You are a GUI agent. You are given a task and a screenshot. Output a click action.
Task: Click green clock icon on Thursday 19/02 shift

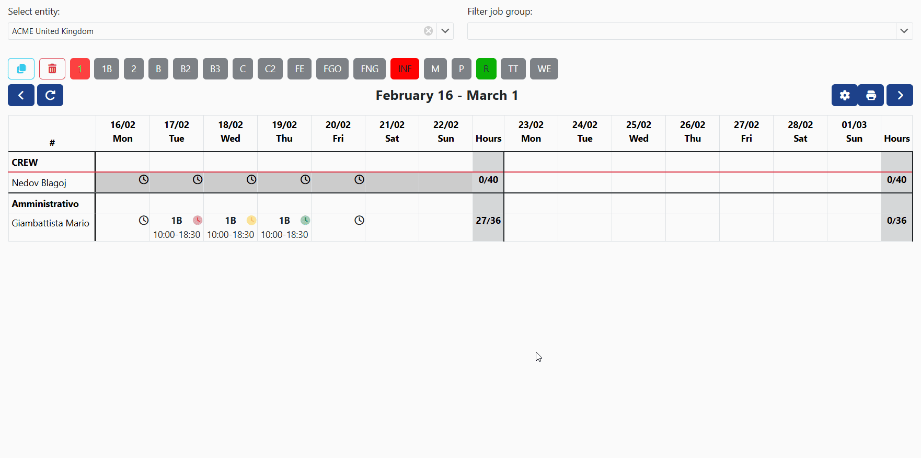[305, 220]
